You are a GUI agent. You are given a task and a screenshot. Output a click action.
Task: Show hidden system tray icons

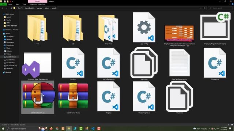[210, 128]
